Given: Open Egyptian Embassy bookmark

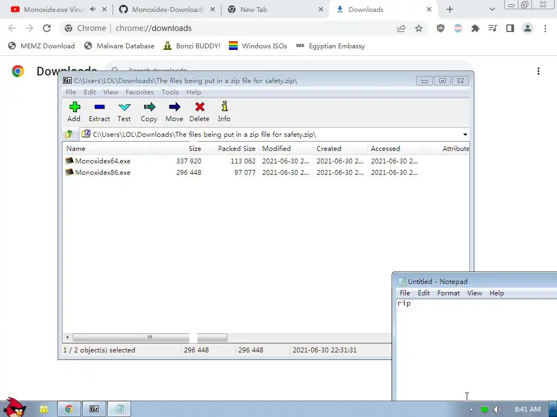Looking at the screenshot, I should (330, 46).
